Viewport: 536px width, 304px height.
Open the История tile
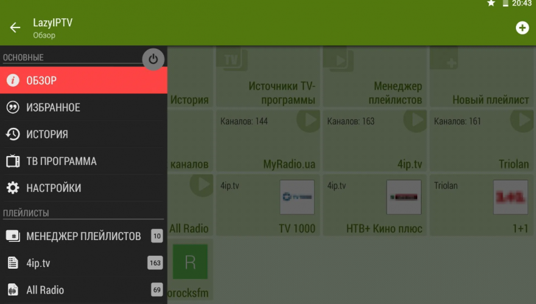pyautogui.click(x=191, y=77)
